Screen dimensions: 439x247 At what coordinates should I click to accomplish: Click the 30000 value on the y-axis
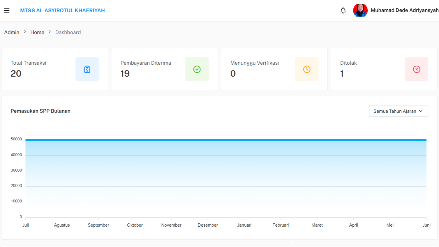[x=16, y=170]
